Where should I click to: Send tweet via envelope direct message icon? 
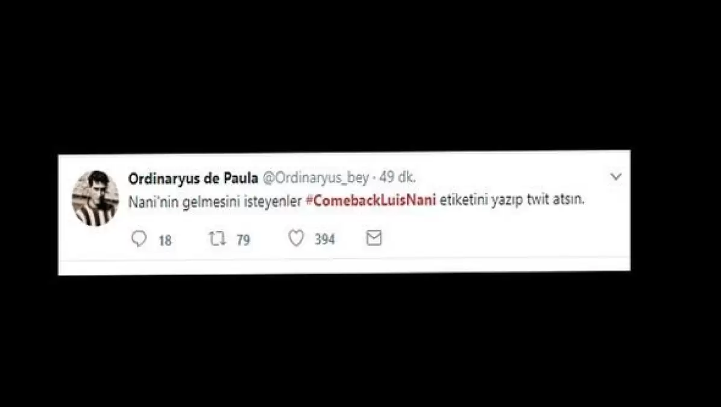coord(374,238)
